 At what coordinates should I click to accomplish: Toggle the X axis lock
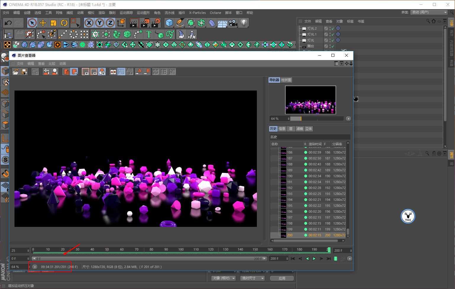coord(89,23)
